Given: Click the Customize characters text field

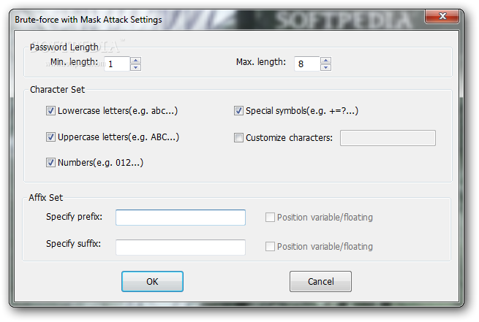Looking at the screenshot, I should [388, 137].
